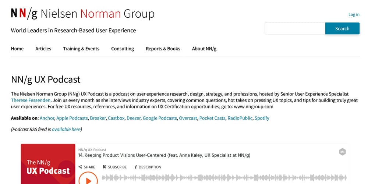Image resolution: width=368 pixels, height=184 pixels.
Task: Focus the site search input field
Action: pyautogui.click(x=295, y=28)
